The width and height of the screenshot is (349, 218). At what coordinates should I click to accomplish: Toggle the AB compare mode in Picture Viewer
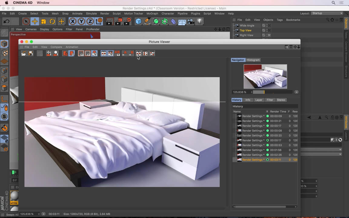[117, 53]
